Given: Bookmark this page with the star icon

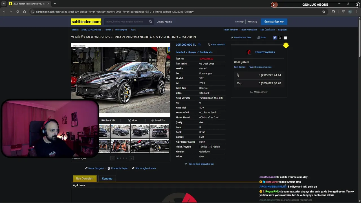Looking at the screenshot, I should 324,12.
